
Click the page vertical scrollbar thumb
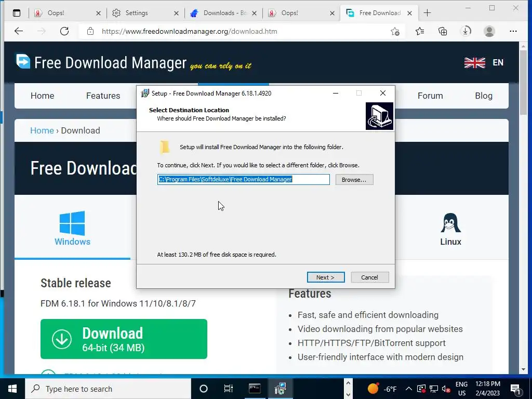tap(523, 83)
